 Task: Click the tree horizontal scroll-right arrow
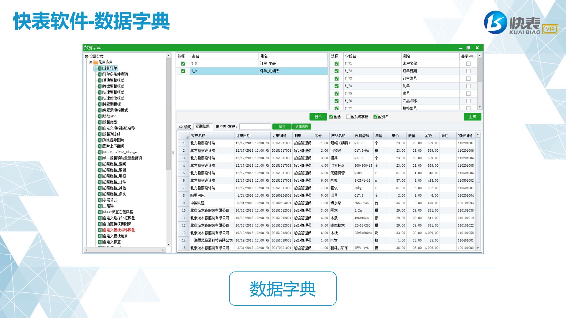[163, 250]
